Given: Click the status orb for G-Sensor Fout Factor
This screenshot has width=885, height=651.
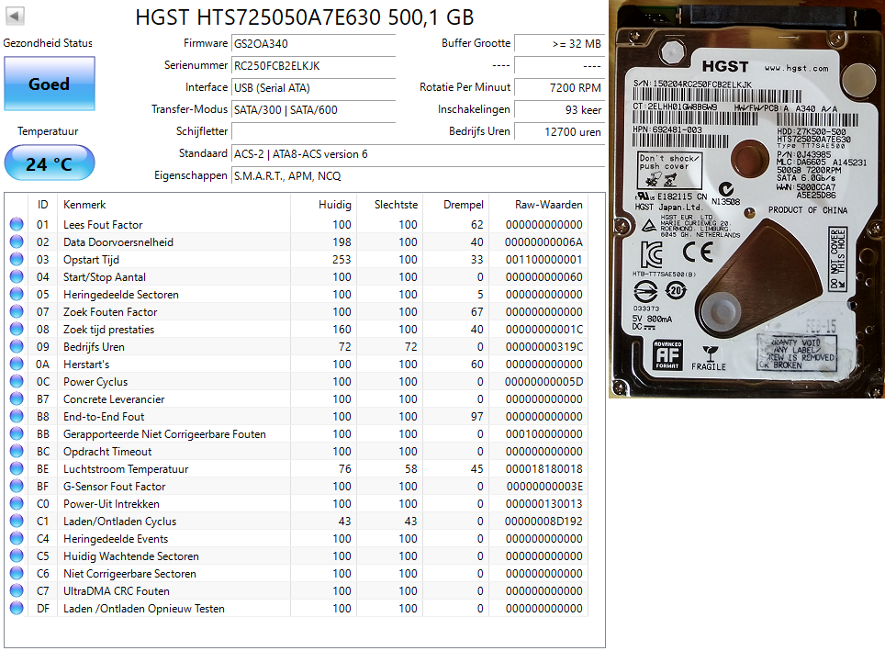Looking at the screenshot, I should tap(17, 486).
